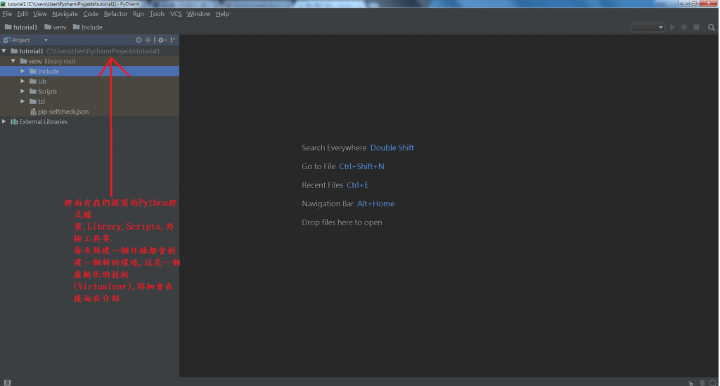
Task: Click the External Libraries bar-chart icon
Action: (x=14, y=122)
